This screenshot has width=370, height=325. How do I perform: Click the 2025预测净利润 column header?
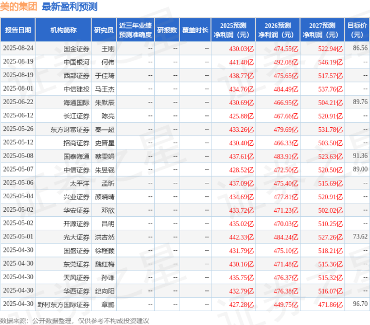click(x=233, y=30)
